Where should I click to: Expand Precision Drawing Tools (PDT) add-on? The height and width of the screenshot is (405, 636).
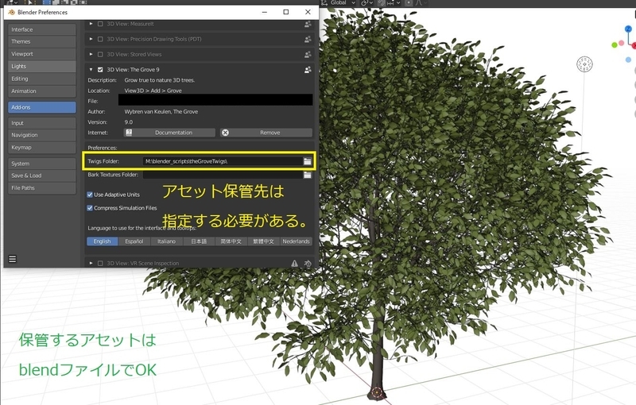coord(91,39)
